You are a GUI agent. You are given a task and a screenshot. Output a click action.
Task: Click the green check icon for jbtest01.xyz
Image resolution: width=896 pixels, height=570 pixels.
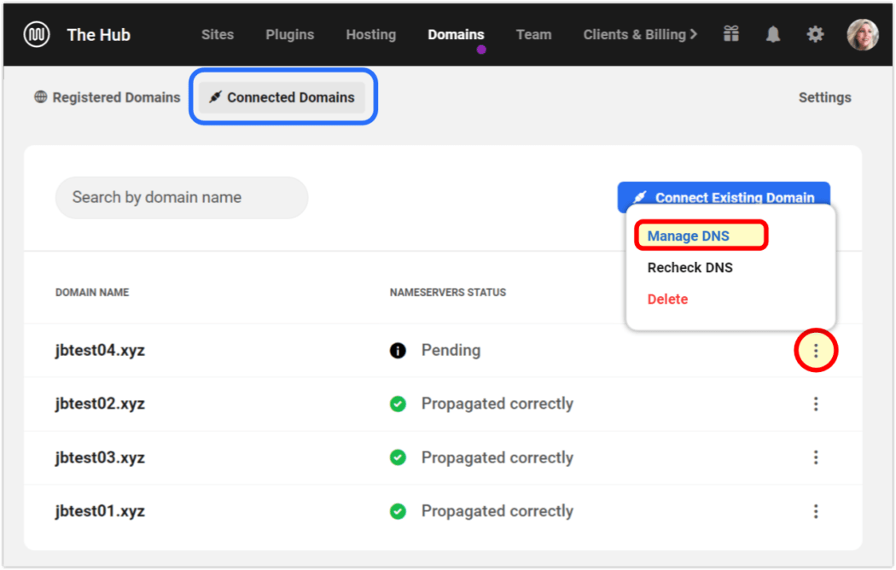click(x=398, y=510)
